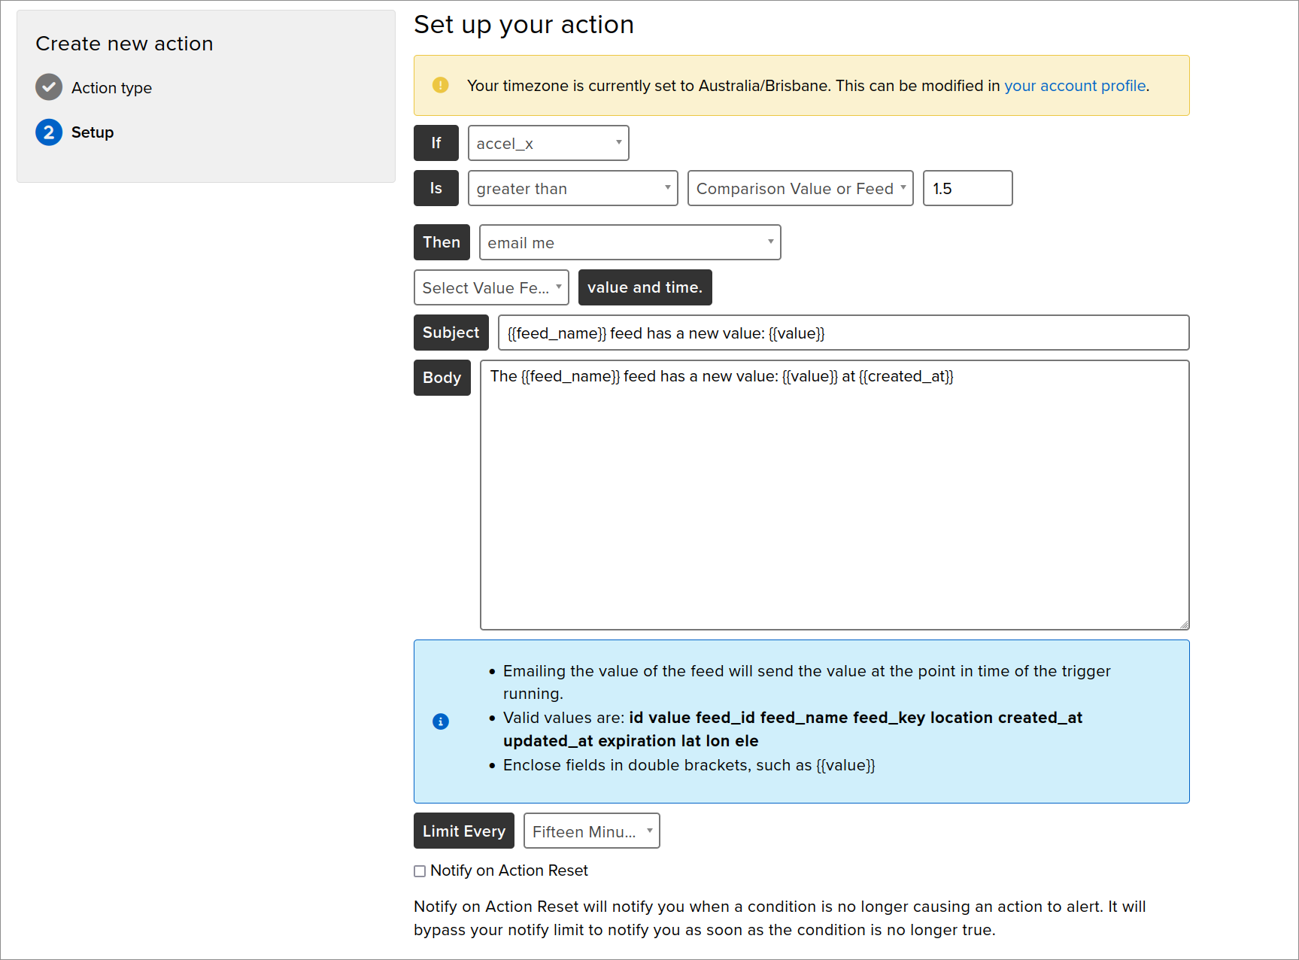Click the Then label

point(442,242)
